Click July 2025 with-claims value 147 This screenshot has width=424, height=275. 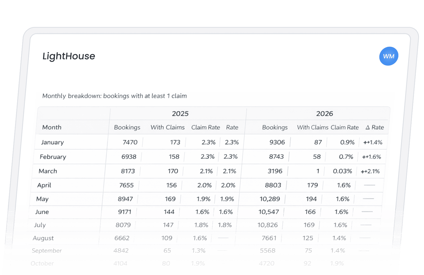click(x=168, y=225)
